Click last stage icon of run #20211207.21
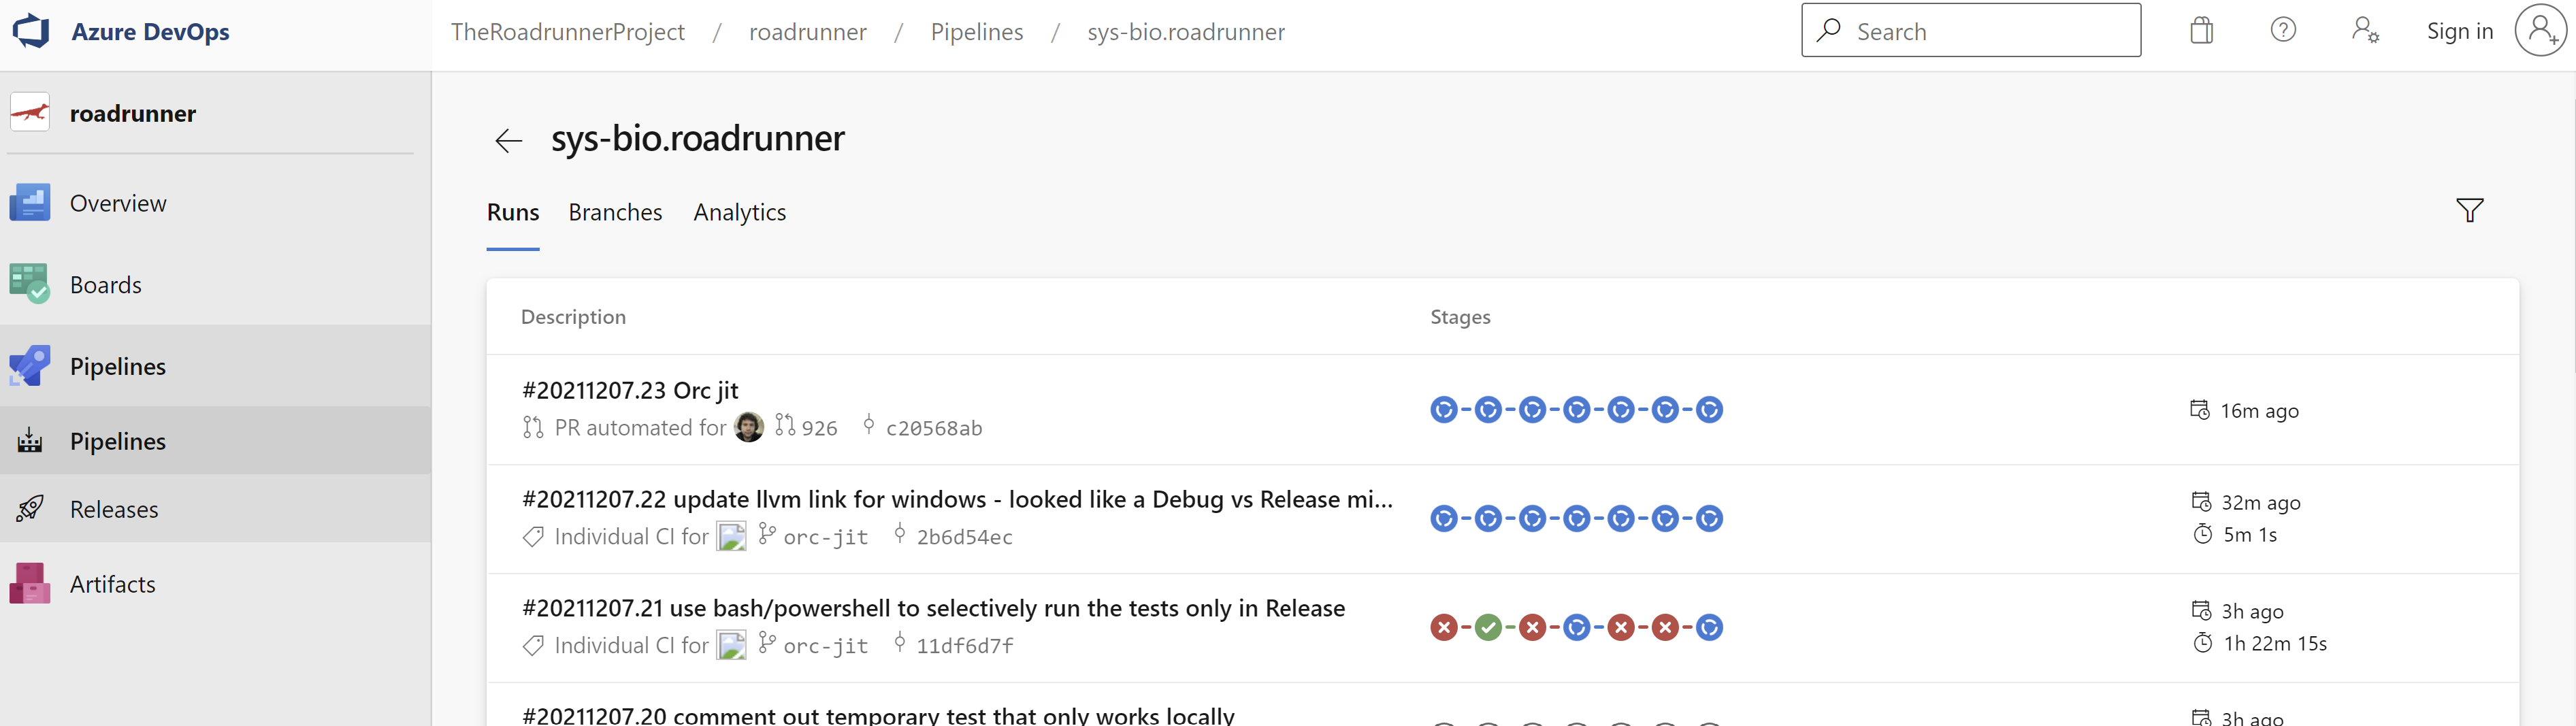Image resolution: width=2576 pixels, height=726 pixels. pyautogui.click(x=1710, y=628)
